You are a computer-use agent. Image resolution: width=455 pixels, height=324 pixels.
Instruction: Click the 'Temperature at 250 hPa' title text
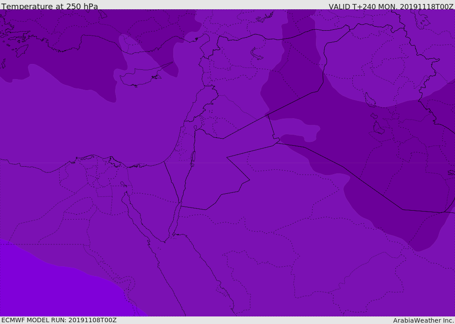coord(50,6)
